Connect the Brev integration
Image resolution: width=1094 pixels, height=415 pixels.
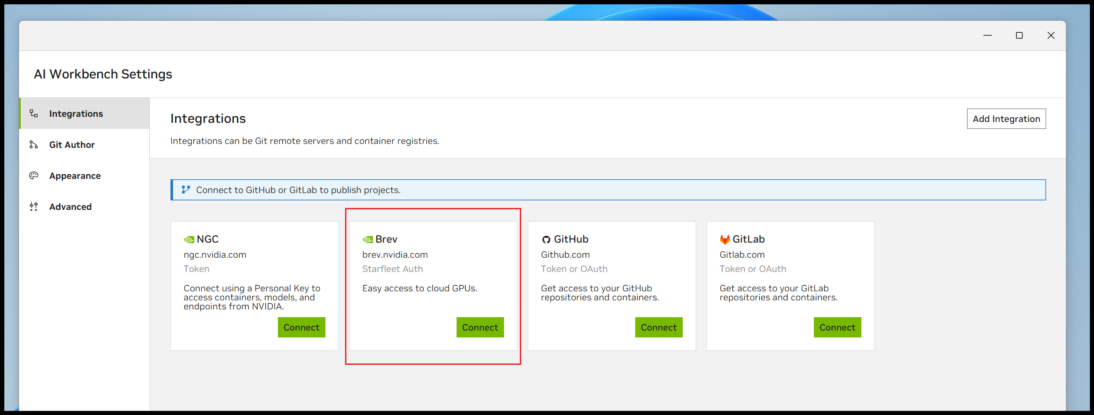[480, 328]
